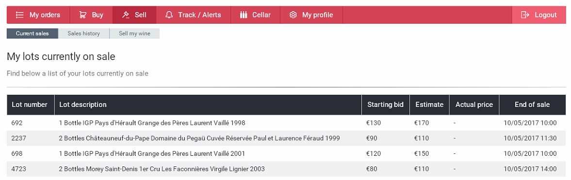Click the Estimate column header
This screenshot has height=180, width=571.
(x=429, y=105)
